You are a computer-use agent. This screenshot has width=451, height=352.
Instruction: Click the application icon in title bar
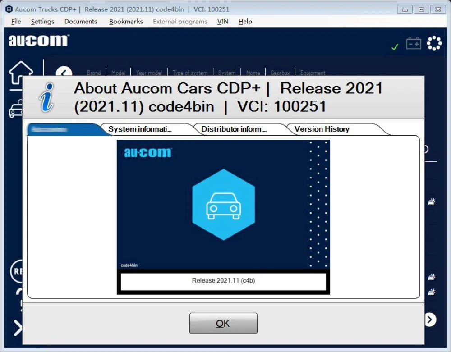(9, 9)
